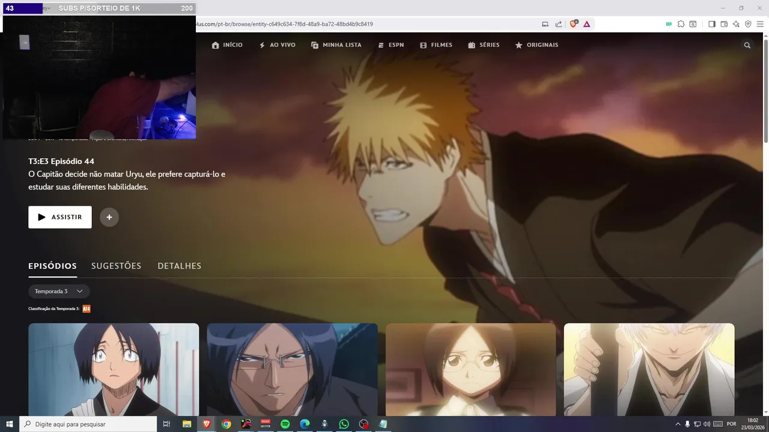The height and width of the screenshot is (432, 769).
Task: Select the EPISÓDIOS tab
Action: pos(52,266)
